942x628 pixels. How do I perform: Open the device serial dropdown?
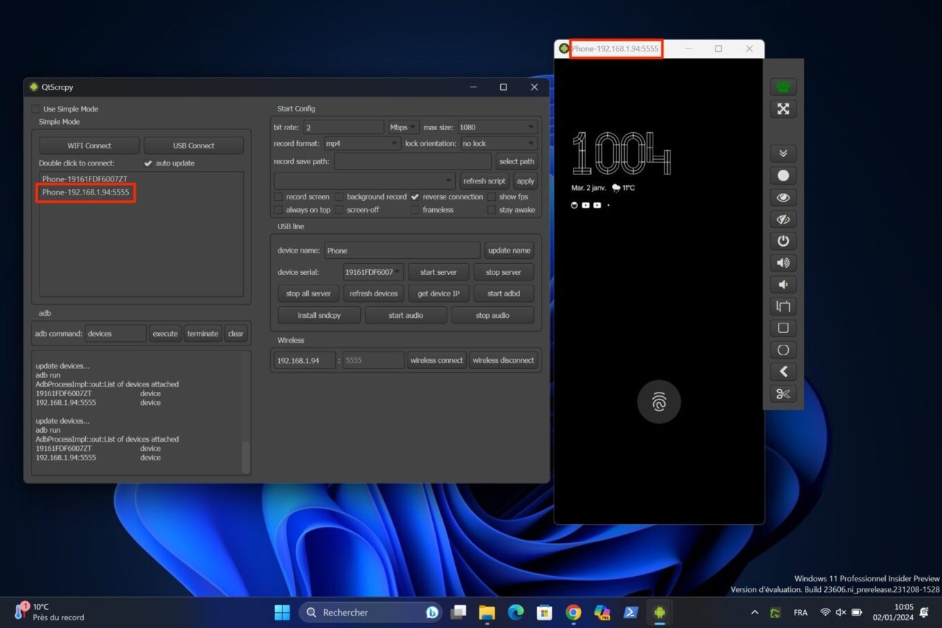tap(373, 272)
